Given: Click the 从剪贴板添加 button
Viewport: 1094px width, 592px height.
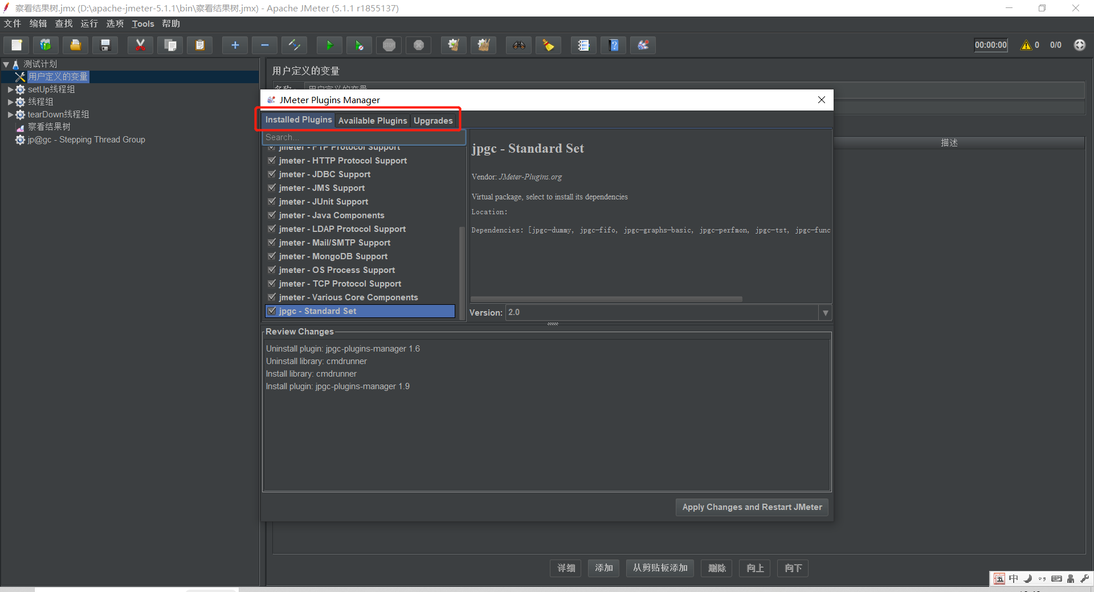Looking at the screenshot, I should click(660, 568).
